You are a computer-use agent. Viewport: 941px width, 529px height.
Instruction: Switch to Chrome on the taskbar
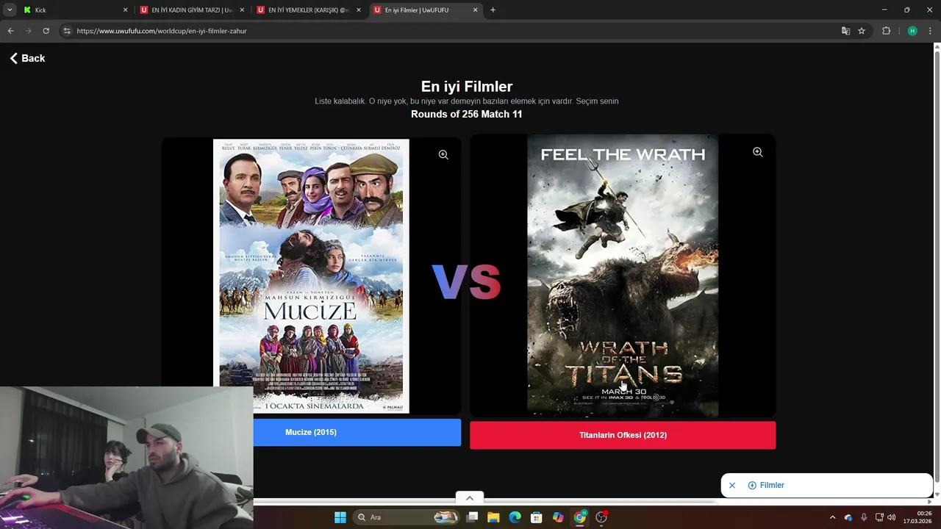click(x=580, y=517)
